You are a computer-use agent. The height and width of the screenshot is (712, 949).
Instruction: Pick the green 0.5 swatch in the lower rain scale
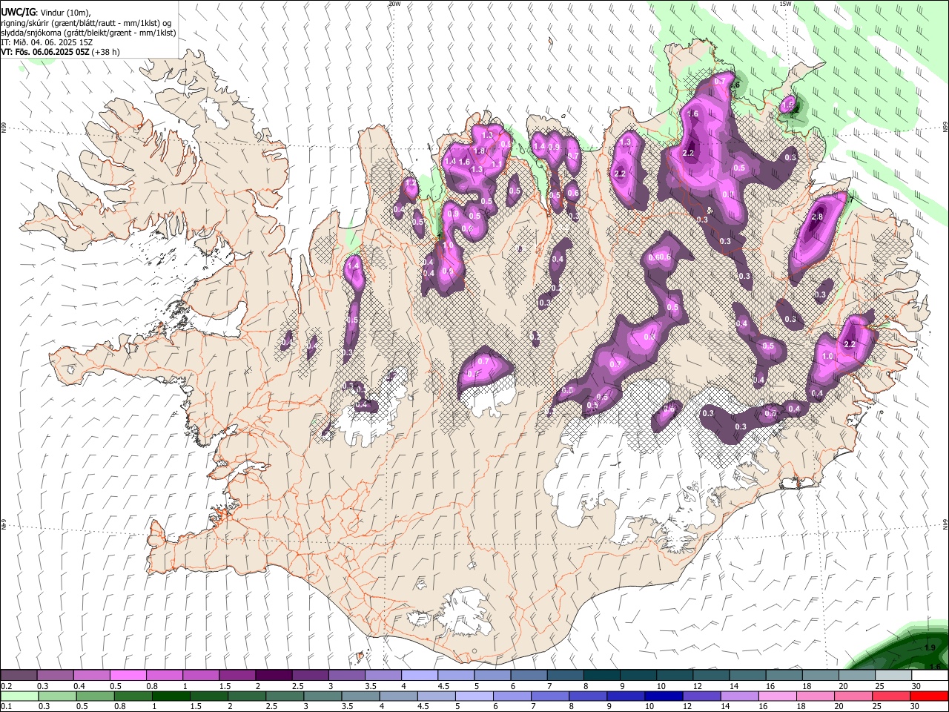[95, 696]
